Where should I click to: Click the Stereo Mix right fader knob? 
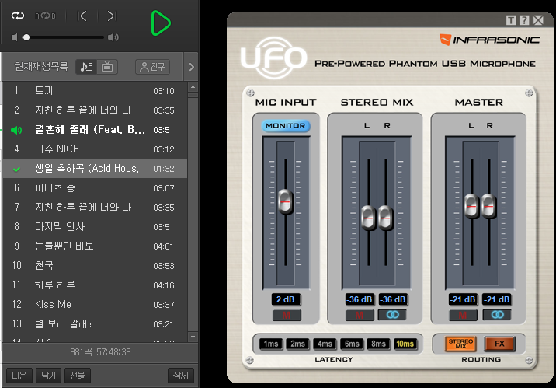coord(385,218)
